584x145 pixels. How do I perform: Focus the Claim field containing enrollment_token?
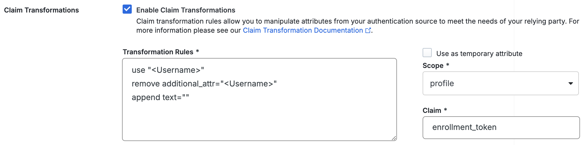point(501,127)
